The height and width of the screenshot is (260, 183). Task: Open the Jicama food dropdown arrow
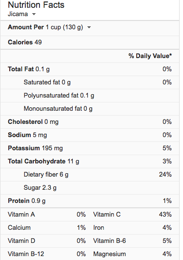pos(34,14)
